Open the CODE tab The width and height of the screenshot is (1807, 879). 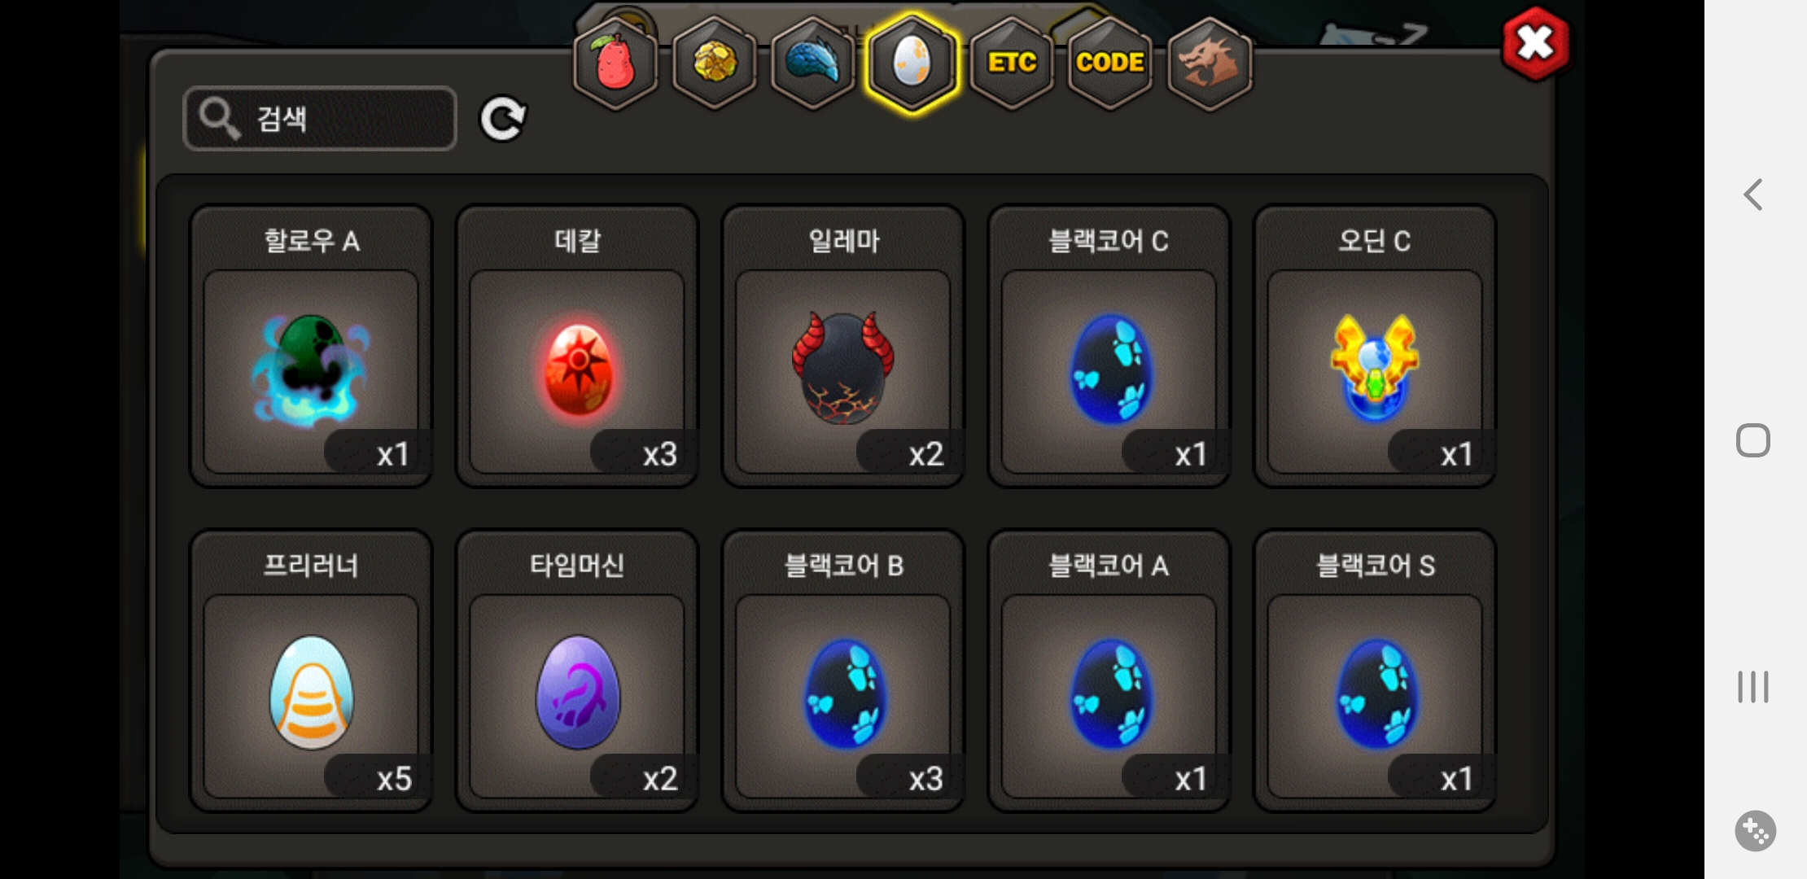tap(1110, 63)
